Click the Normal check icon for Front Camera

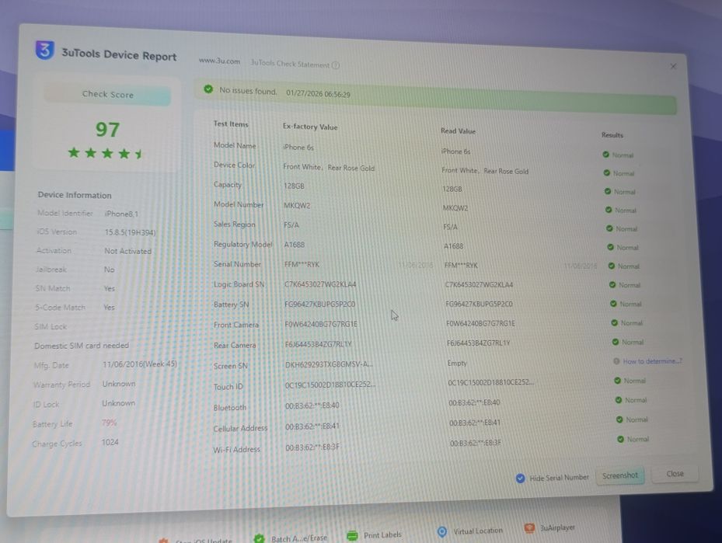click(x=614, y=323)
